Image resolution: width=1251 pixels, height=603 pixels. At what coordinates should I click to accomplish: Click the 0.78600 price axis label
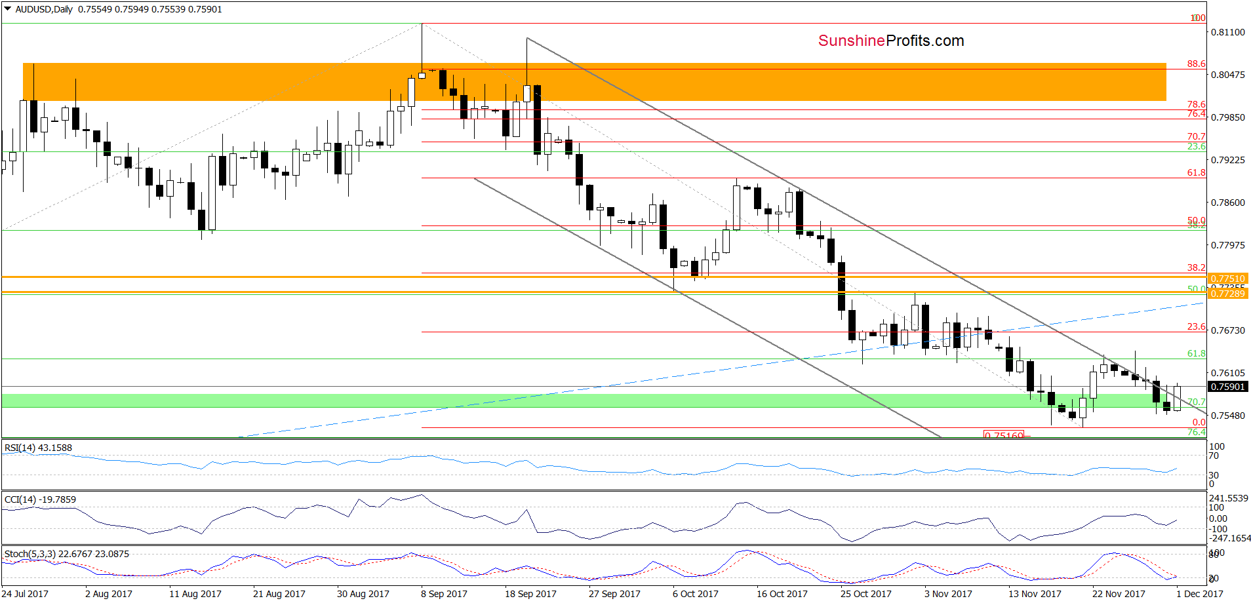tap(1228, 203)
